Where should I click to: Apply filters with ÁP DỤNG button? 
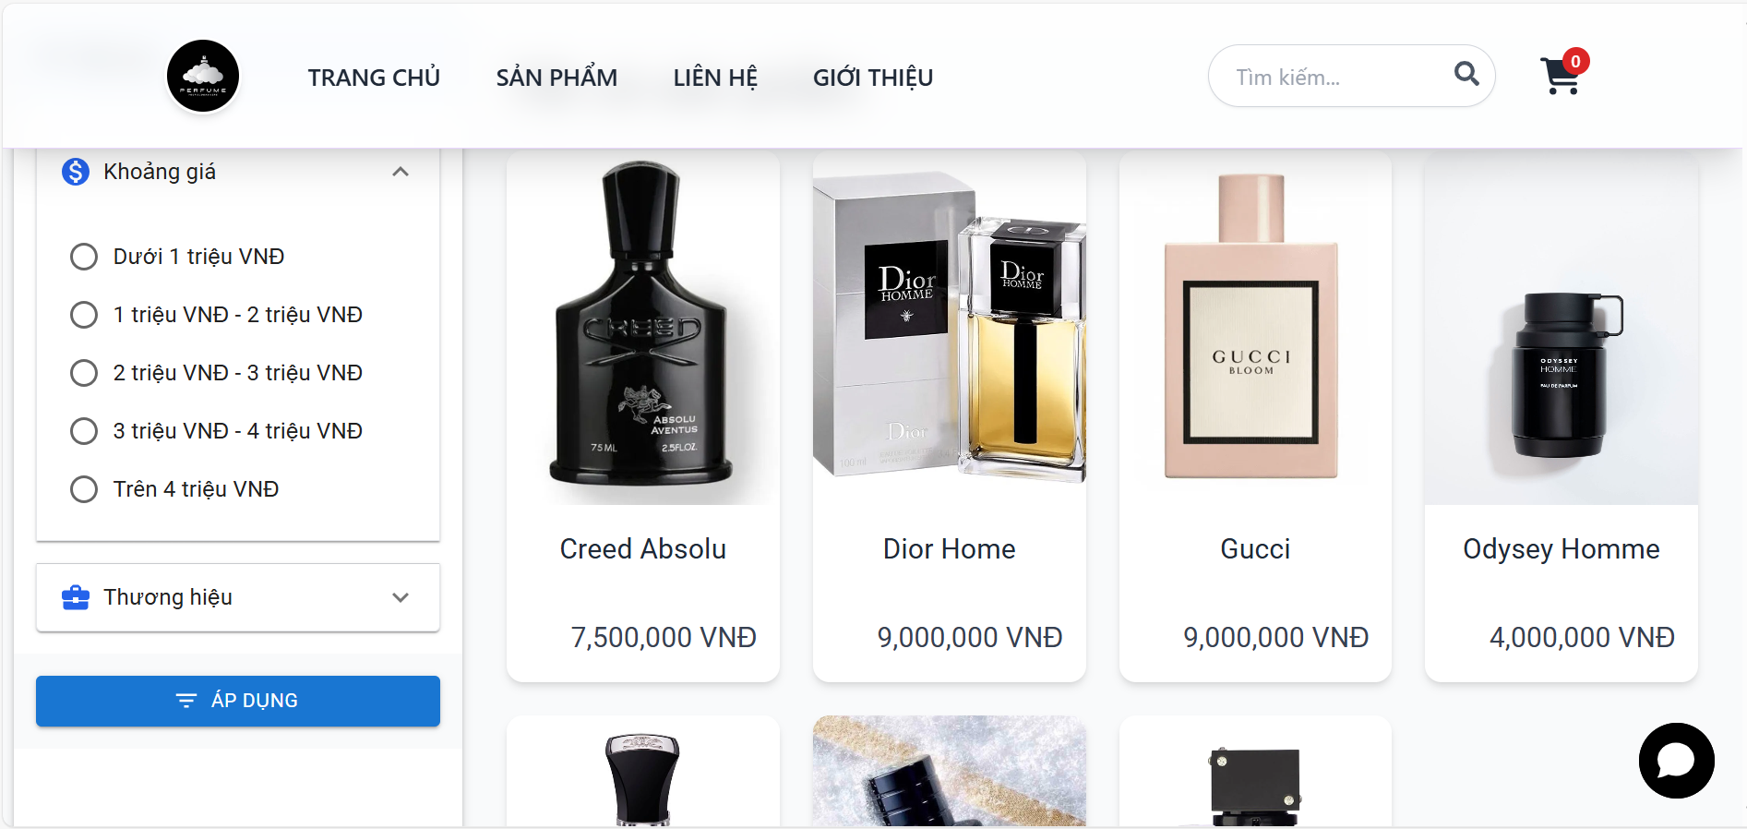click(238, 701)
